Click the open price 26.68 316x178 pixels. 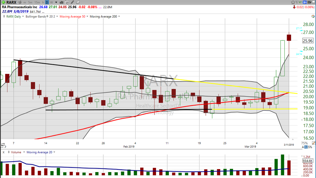[43, 7]
